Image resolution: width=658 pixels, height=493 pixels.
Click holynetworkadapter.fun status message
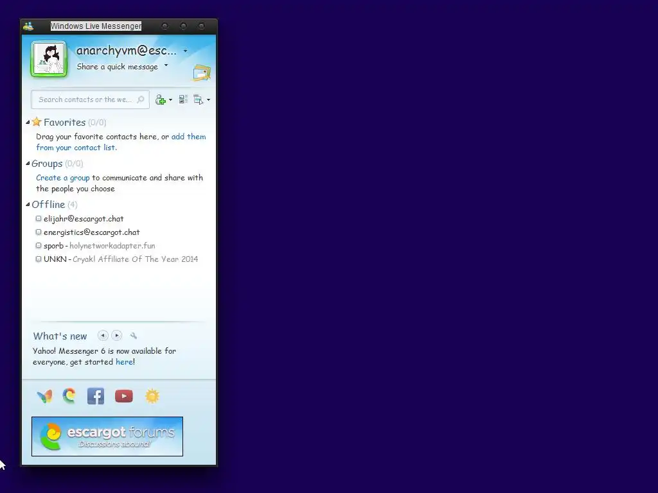112,246
